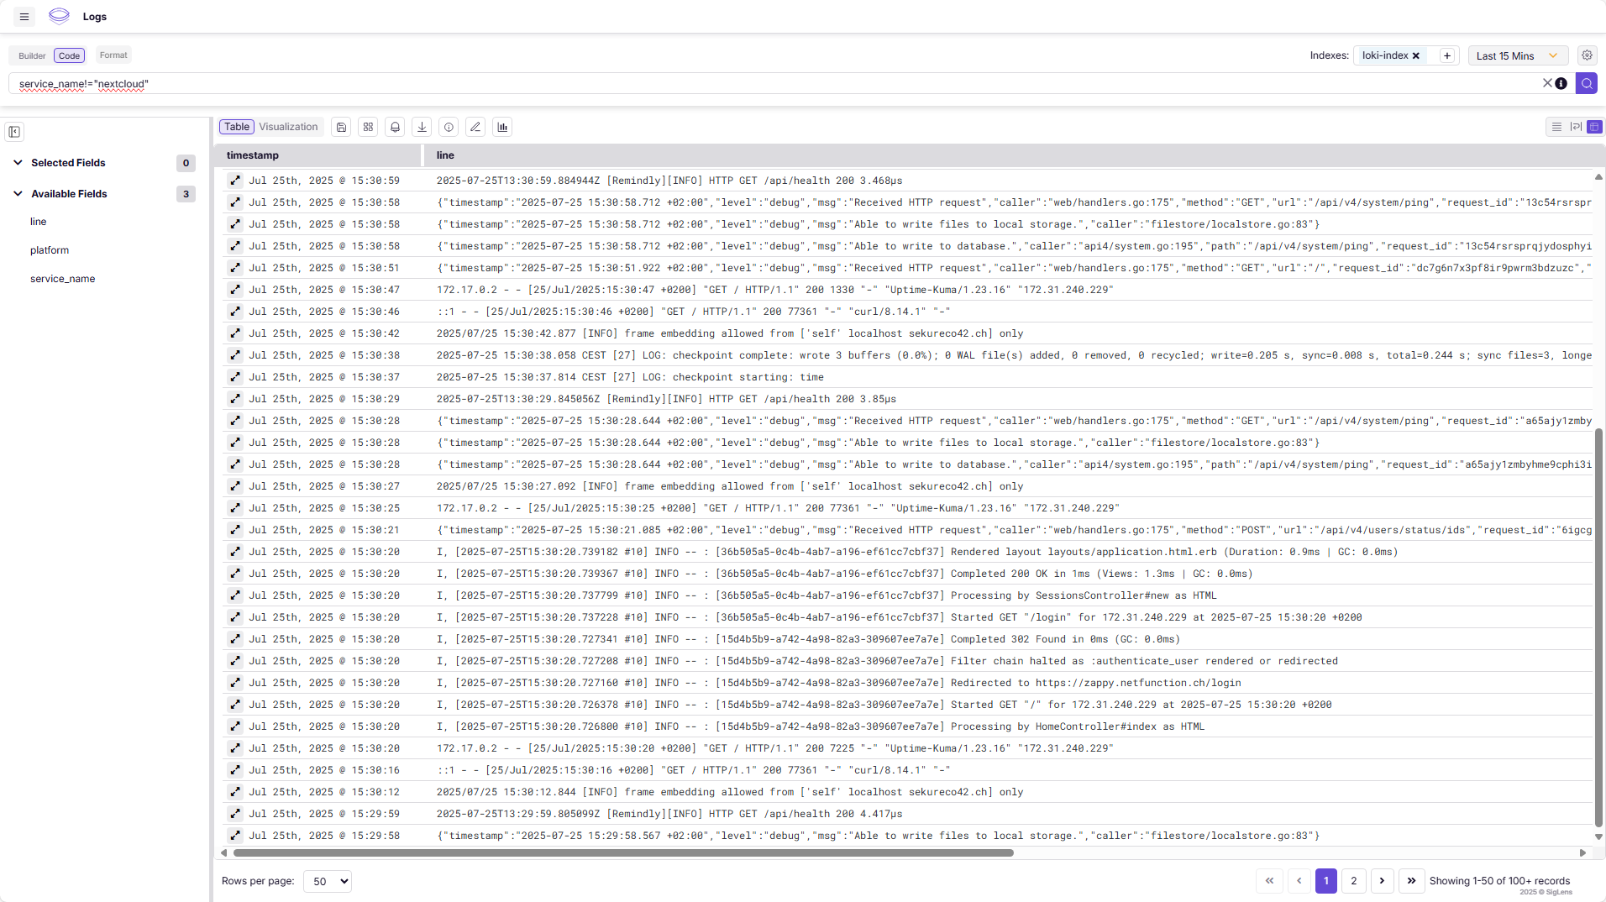Enable text wrapping for log lines
Image resolution: width=1606 pixels, height=902 pixels.
(x=1574, y=127)
